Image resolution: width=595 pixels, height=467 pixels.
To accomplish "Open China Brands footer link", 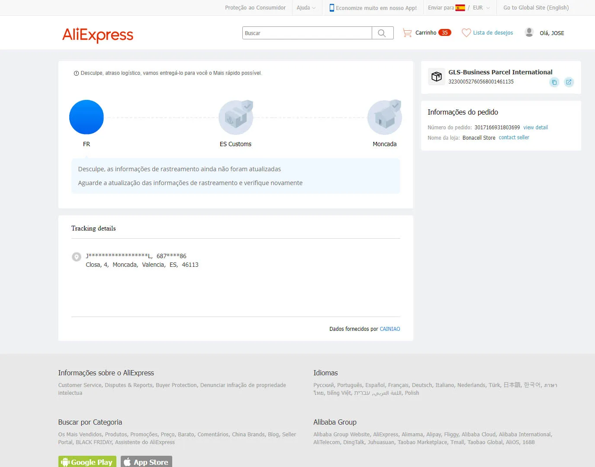I will point(248,435).
